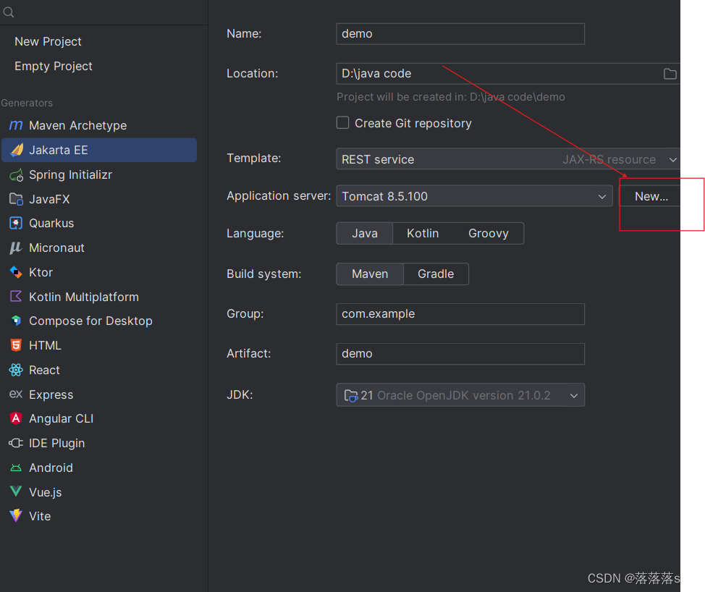
Task: Choose Maven build system
Action: (370, 274)
